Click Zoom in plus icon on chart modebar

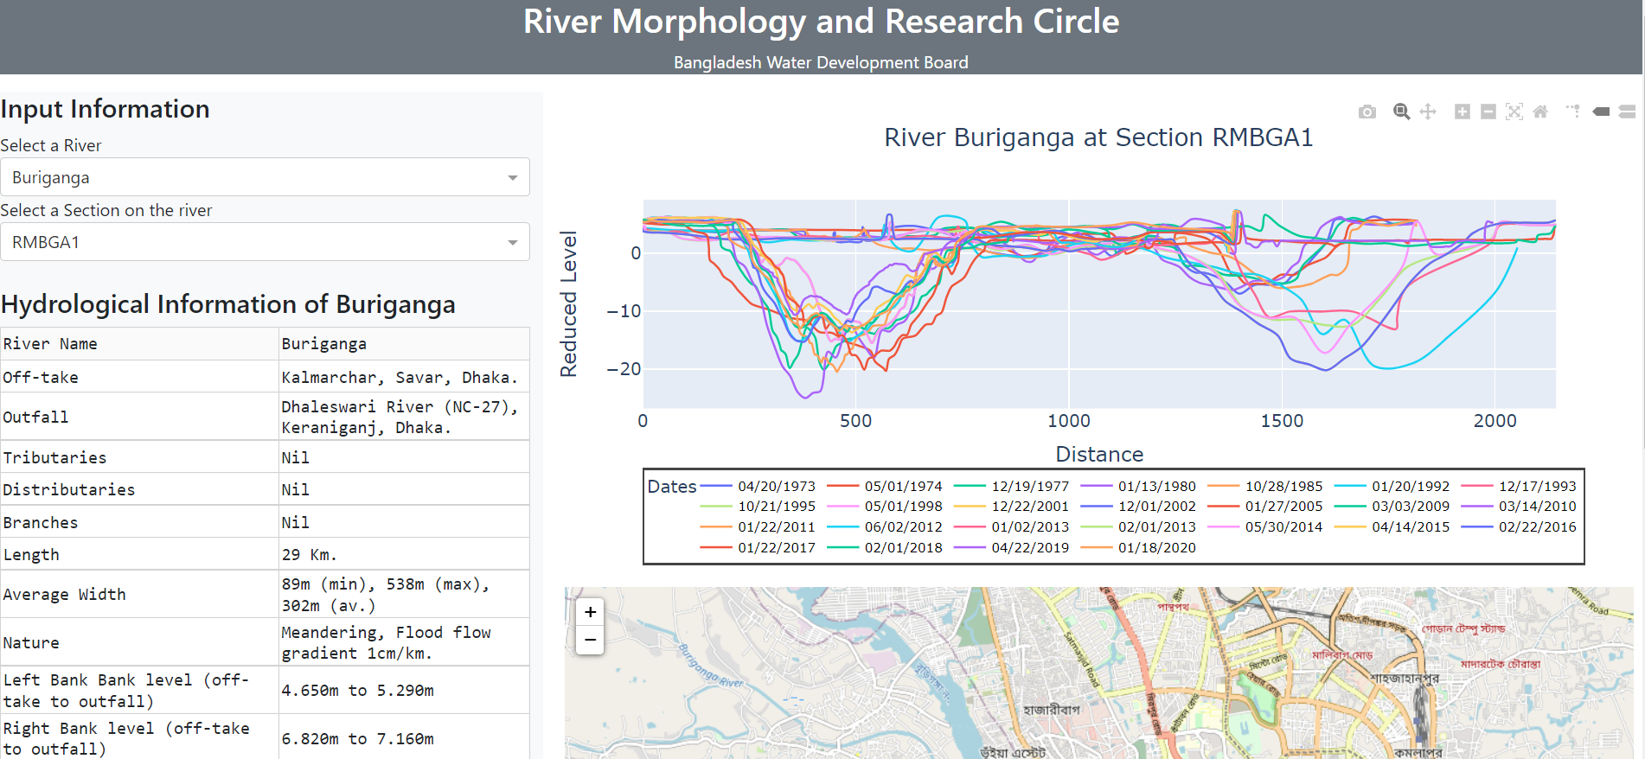tap(1463, 112)
